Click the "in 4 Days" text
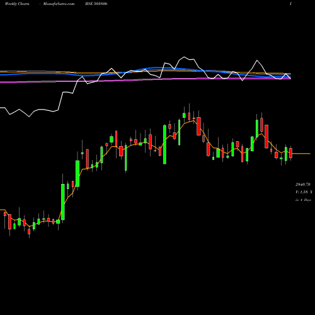This screenshot has height=315, width=315. tap(303, 200)
